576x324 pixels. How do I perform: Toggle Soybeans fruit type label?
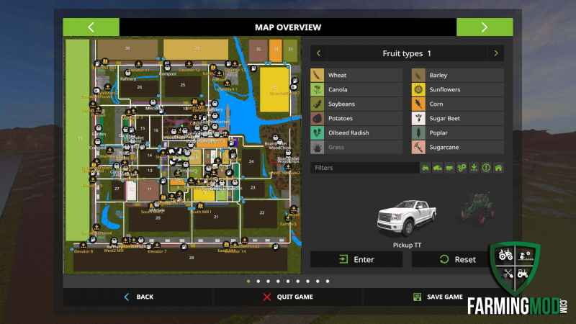pyautogui.click(x=341, y=104)
